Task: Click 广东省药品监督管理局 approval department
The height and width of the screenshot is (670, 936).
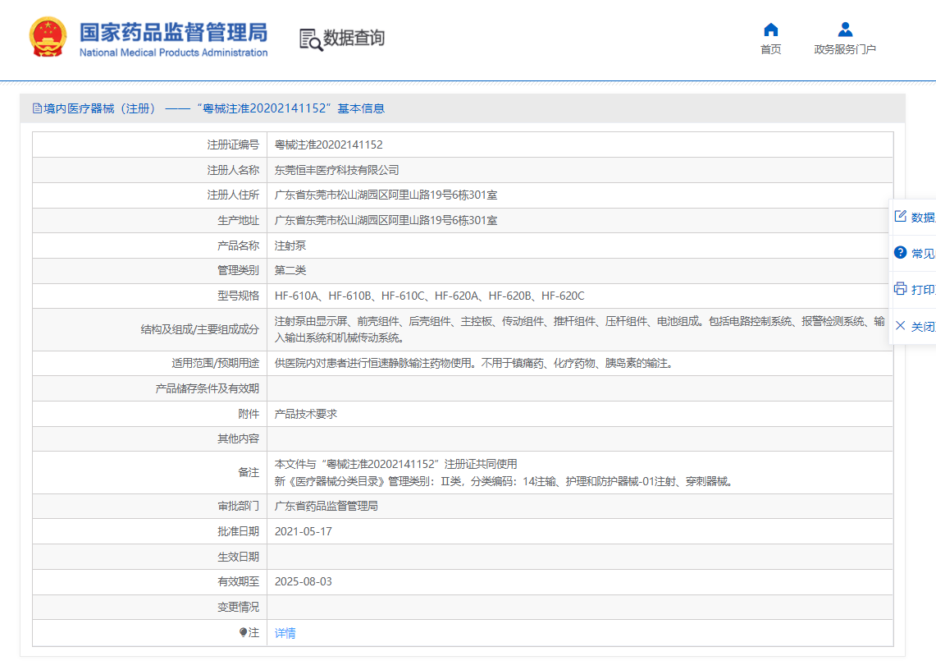Action: click(326, 507)
